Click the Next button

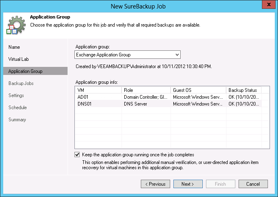coord(188,184)
